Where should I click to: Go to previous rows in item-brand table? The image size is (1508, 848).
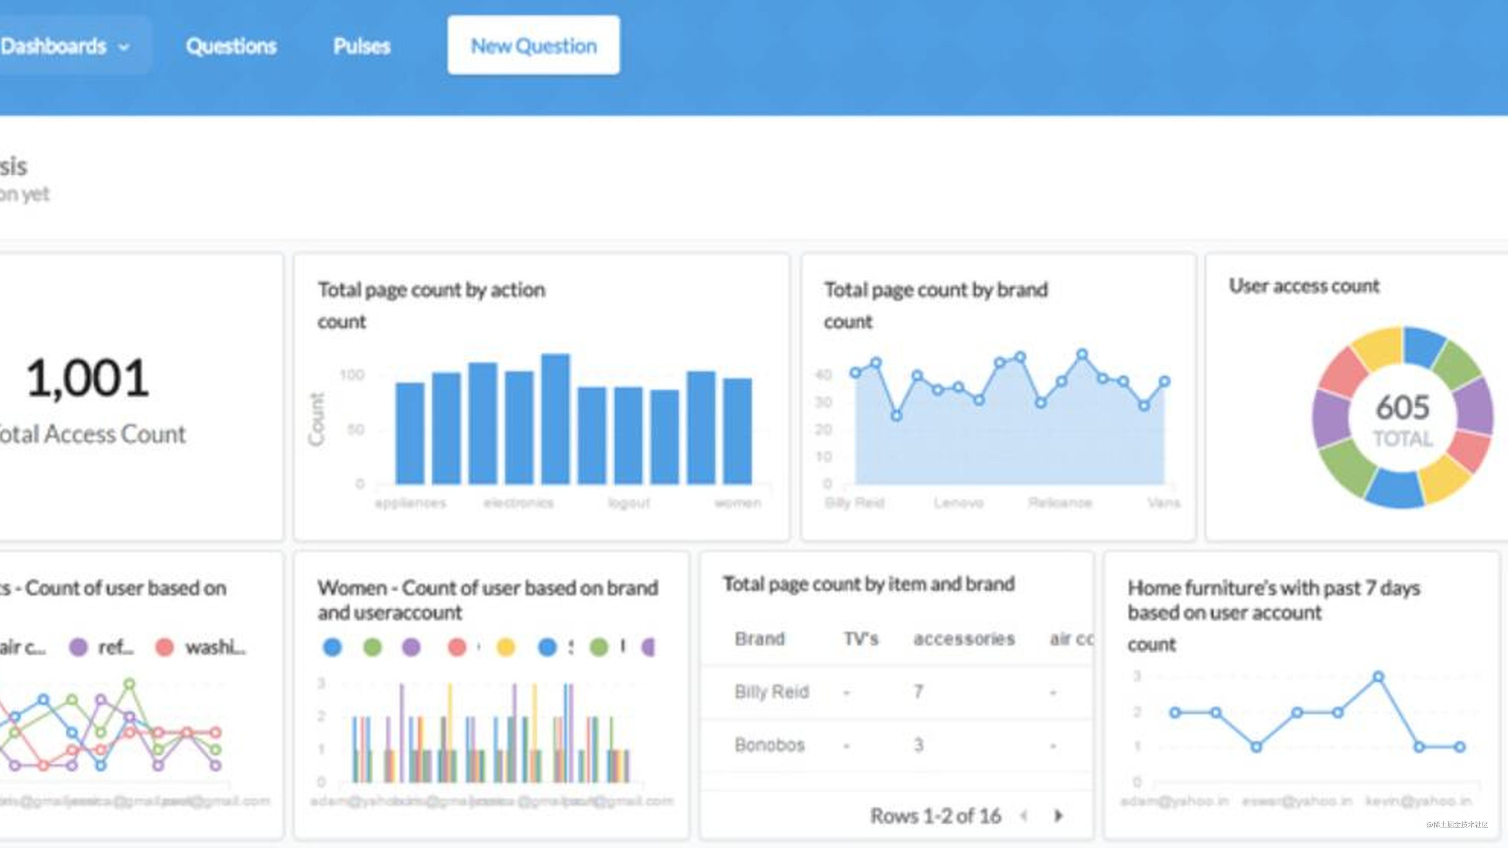pos(1024,815)
